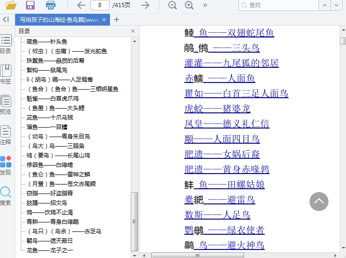Close the 写给孩子的山海经 document tab
346x258 pixels.
[x=104, y=20]
